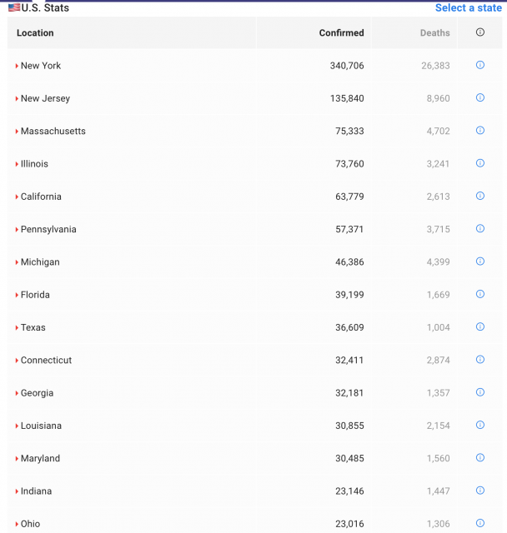The image size is (507, 533).
Task: Open info icon beside Georgia deaths
Action: tap(480, 392)
